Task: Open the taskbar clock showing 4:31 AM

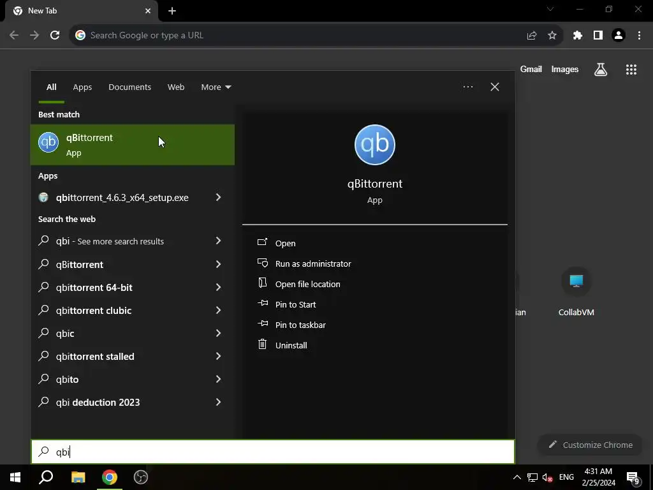Action: point(598,477)
